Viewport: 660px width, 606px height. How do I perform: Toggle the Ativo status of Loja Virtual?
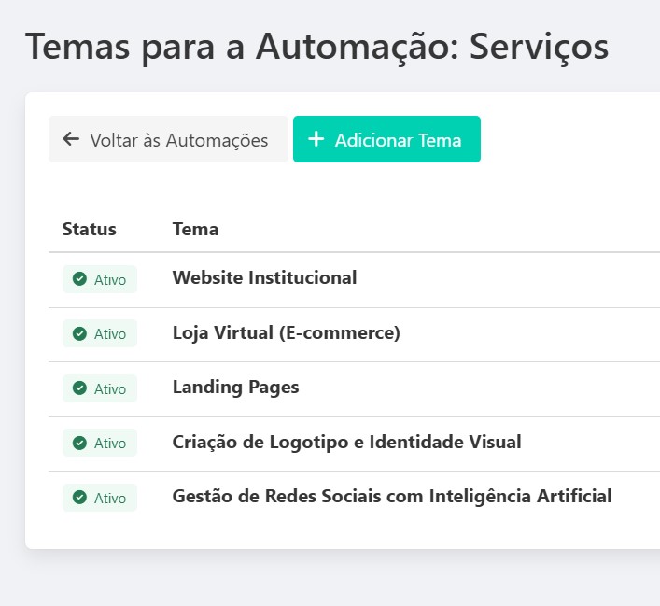point(100,333)
